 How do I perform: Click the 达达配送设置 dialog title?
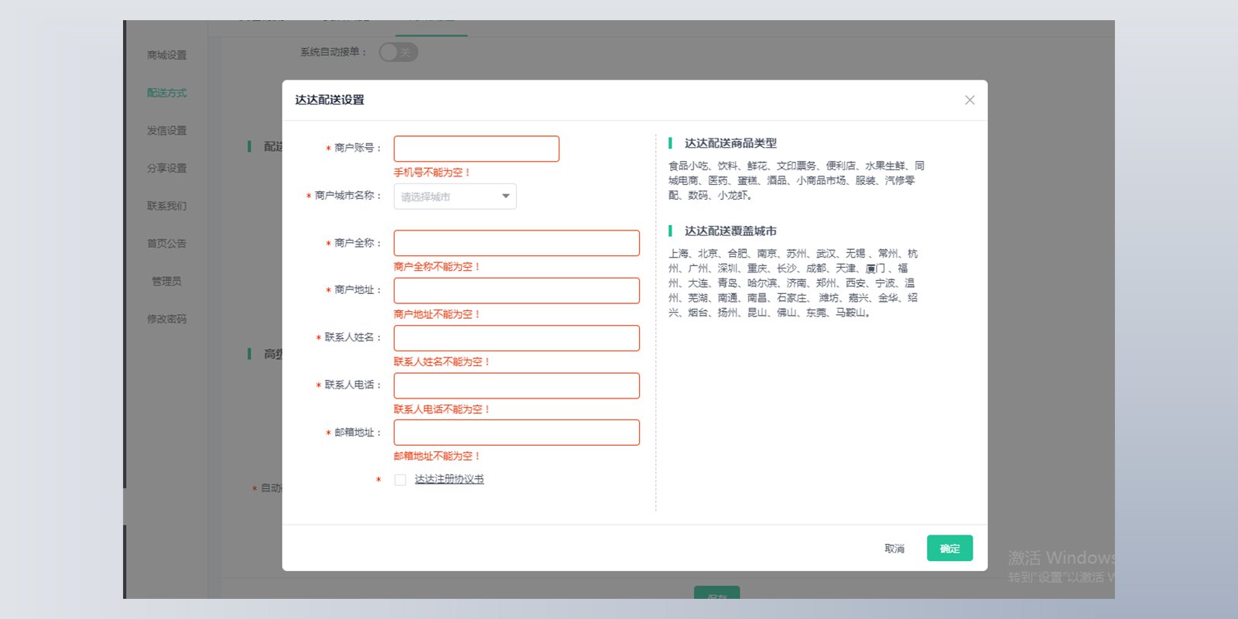[x=330, y=100]
